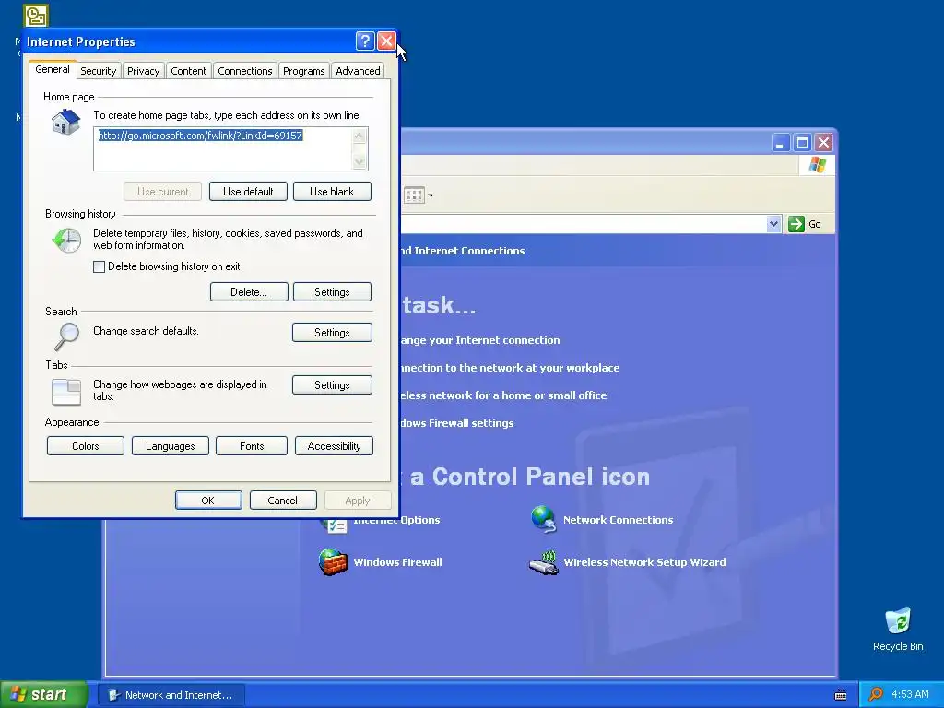This screenshot has height=708, width=944.
Task: Click the home page URL text field
Action: (223, 148)
